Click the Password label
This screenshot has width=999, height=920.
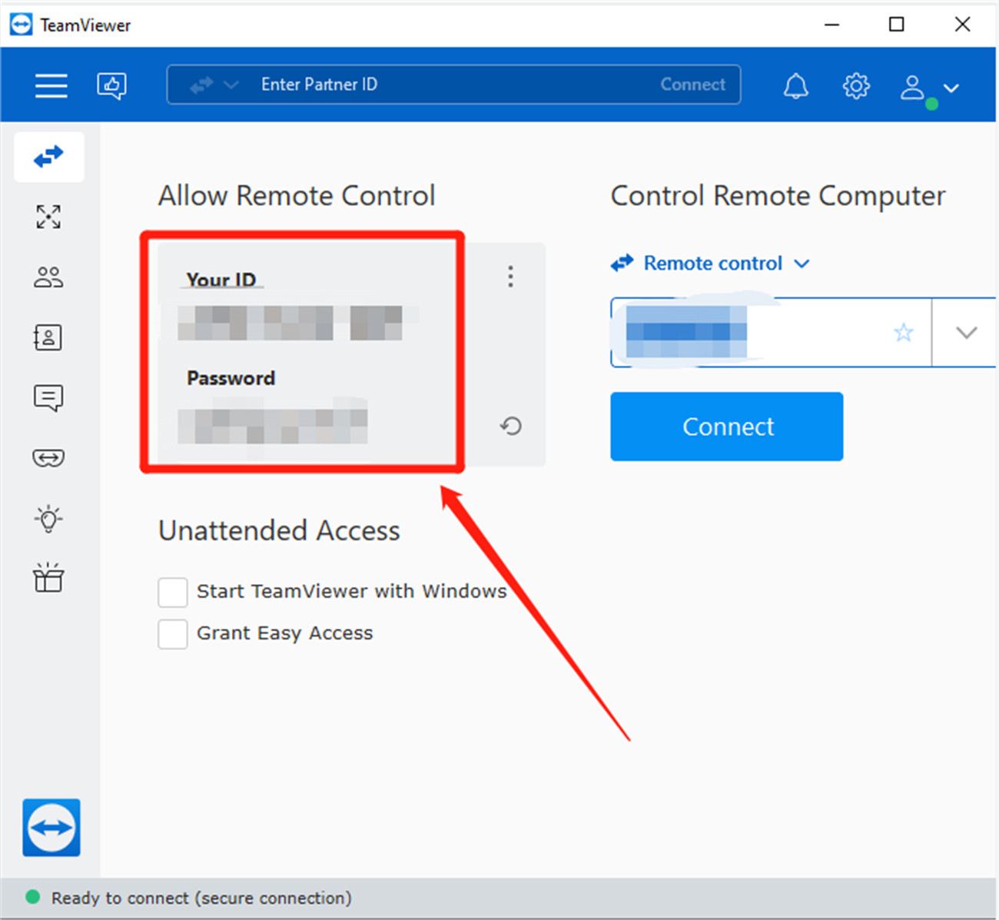coord(231,378)
